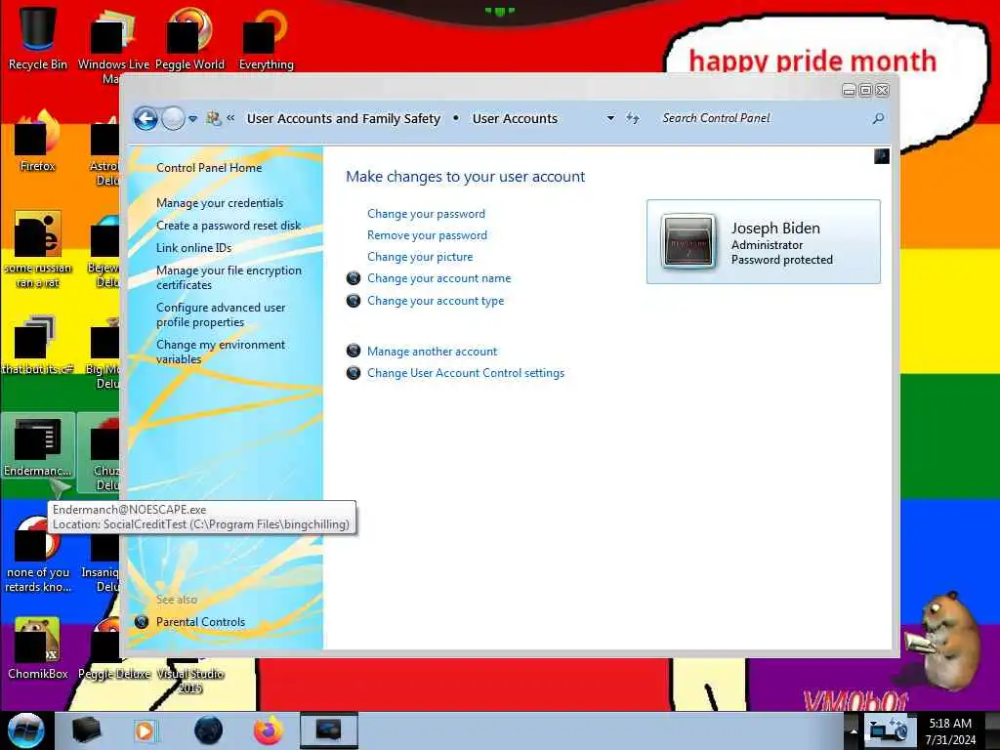Screen dimensions: 1000x750
Task: Open Firefox desktop shortcut
Action: pyautogui.click(x=38, y=142)
